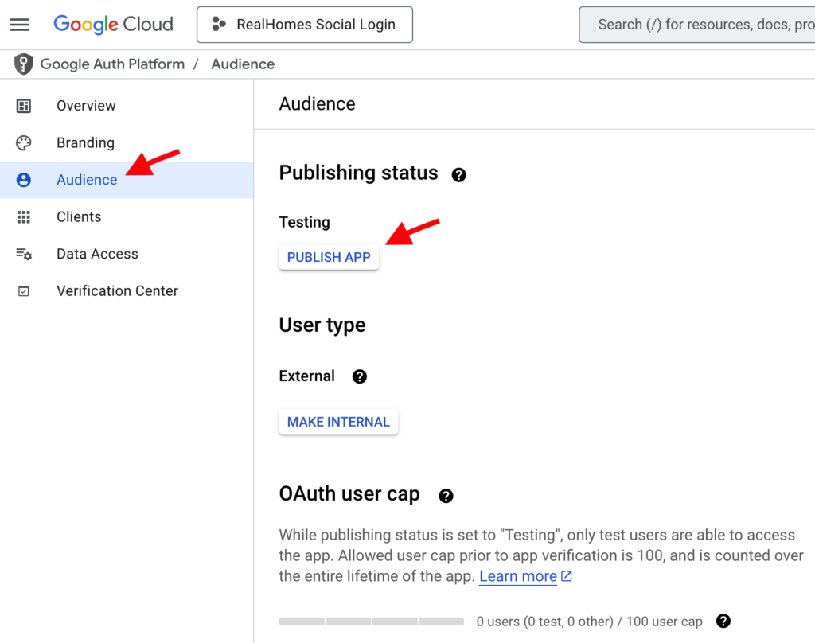Click the Branding palette icon

click(23, 143)
